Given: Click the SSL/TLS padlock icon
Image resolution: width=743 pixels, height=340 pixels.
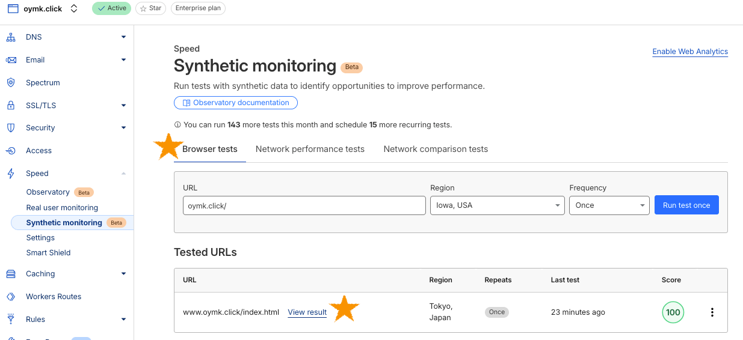Looking at the screenshot, I should (11, 106).
